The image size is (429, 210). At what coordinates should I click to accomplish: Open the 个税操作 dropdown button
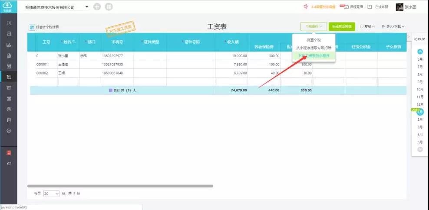(x=313, y=26)
